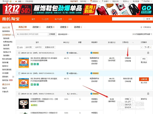Image resolution: width=153 pixels, height=114 pixels.
Task: Click the 批量确认收货 button
Action: pyautogui.click(x=50, y=47)
